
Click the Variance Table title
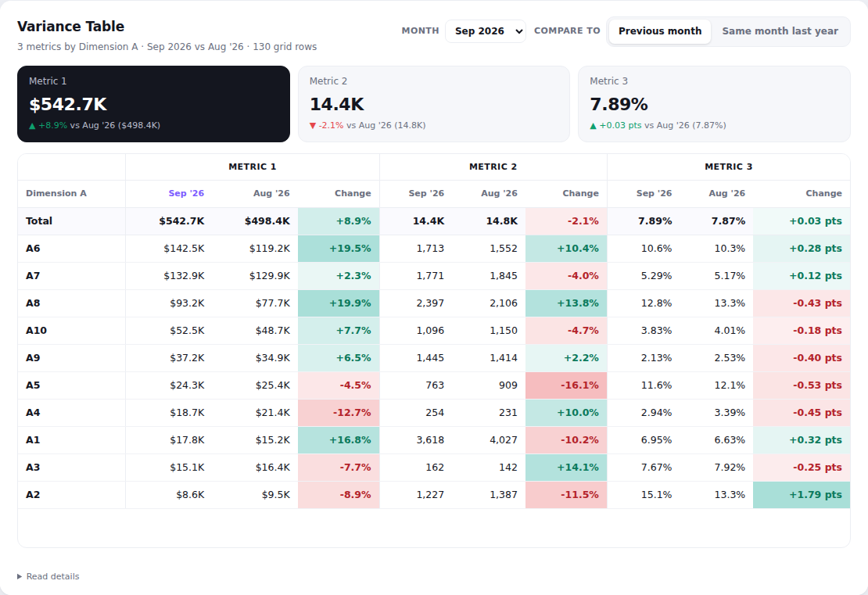71,27
